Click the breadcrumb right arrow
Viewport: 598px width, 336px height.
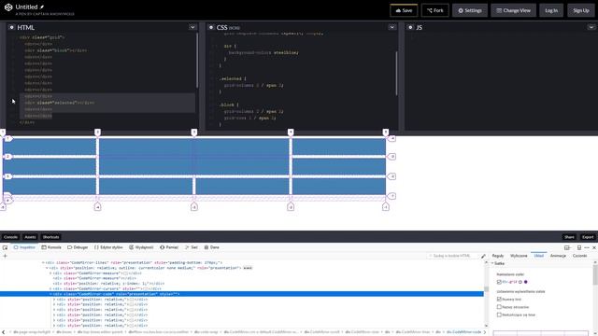(x=485, y=332)
